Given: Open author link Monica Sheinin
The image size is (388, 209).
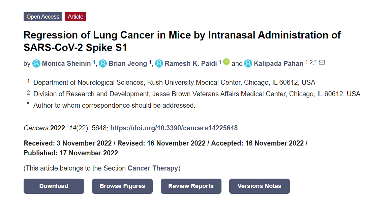Looking at the screenshot, I should 66,63.
